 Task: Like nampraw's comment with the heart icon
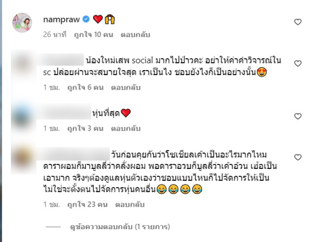point(298,22)
